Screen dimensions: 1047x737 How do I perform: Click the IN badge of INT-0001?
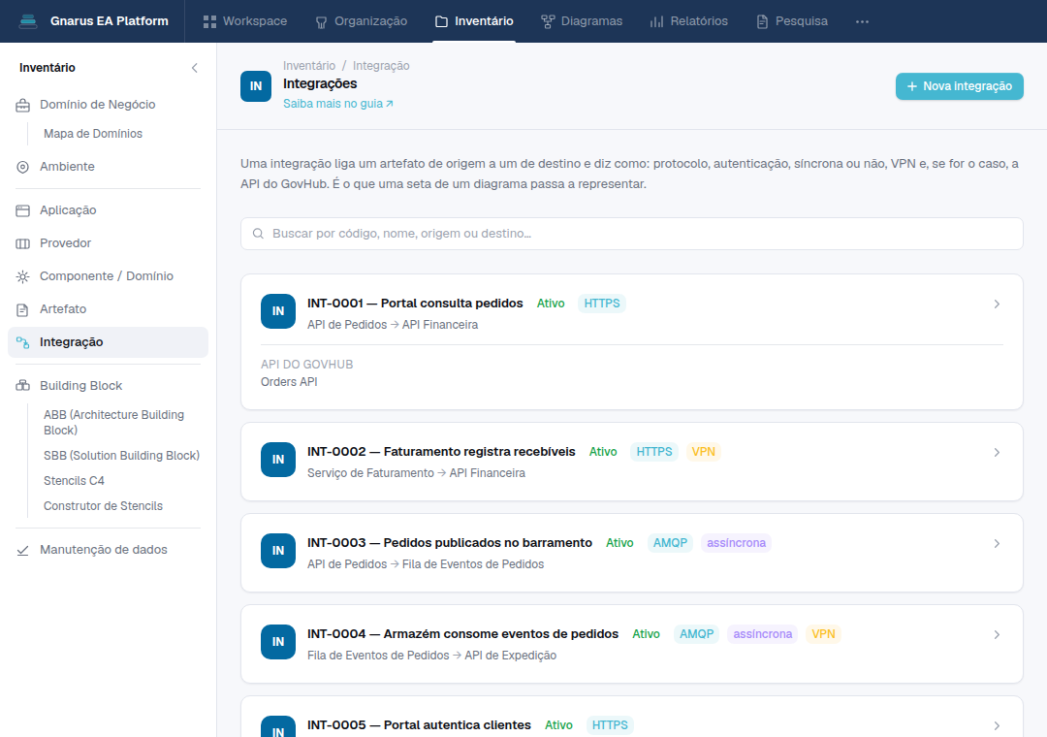tap(278, 311)
